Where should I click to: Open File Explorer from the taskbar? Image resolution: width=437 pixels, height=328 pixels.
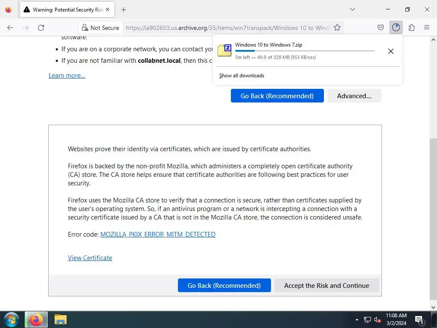point(61,319)
